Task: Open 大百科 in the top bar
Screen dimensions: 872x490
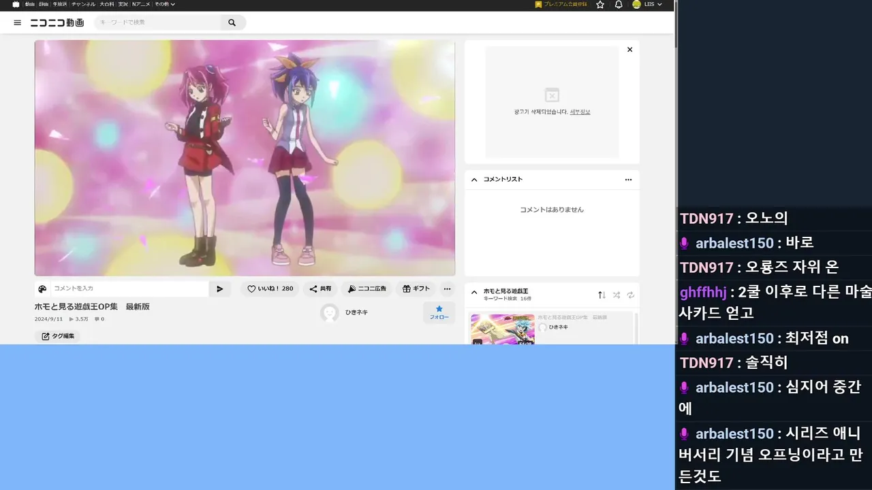Action: coord(107,4)
